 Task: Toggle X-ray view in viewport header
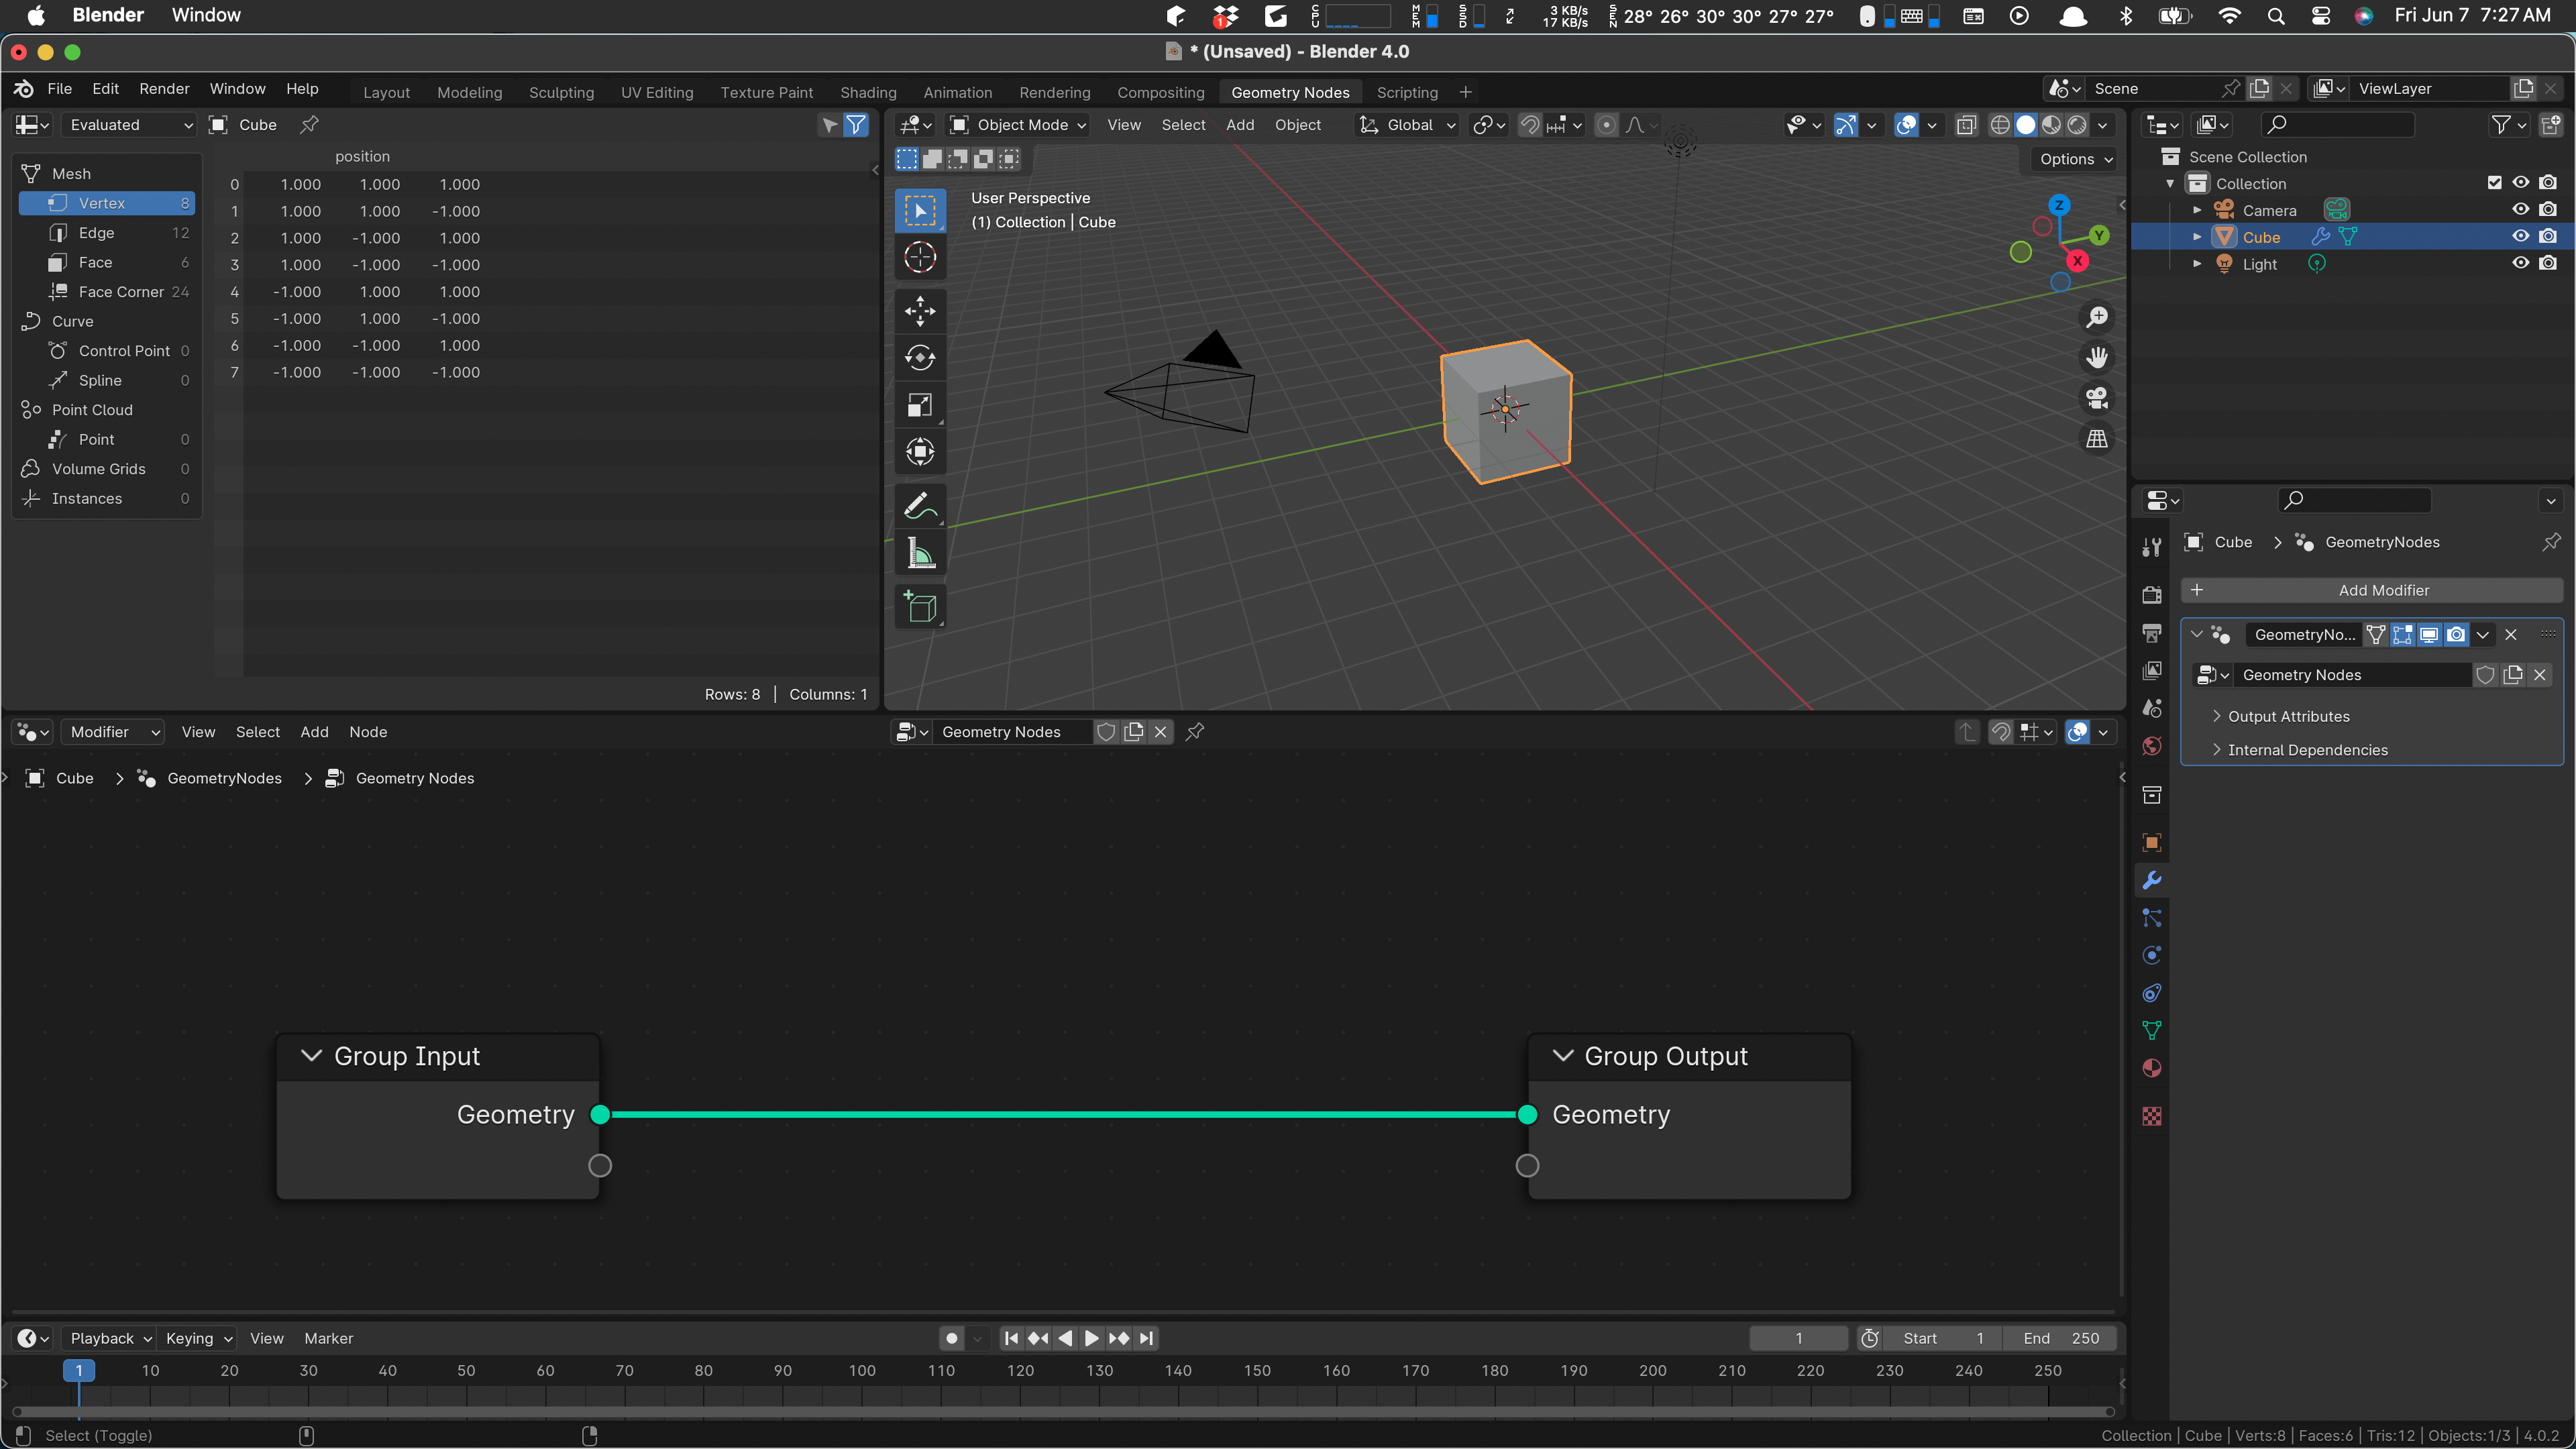(1966, 125)
